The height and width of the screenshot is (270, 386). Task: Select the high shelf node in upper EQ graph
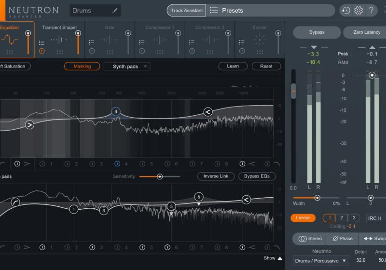point(208,112)
